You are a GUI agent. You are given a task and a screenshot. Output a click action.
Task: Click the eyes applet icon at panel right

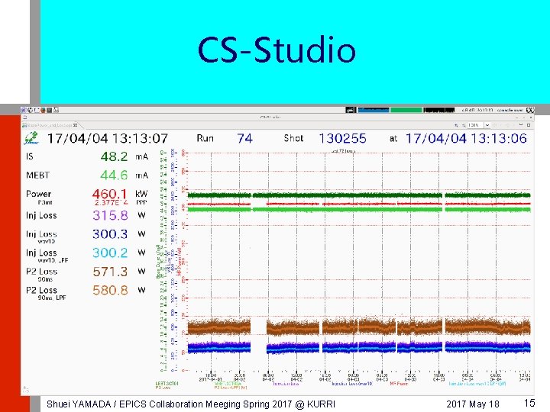(x=530, y=110)
